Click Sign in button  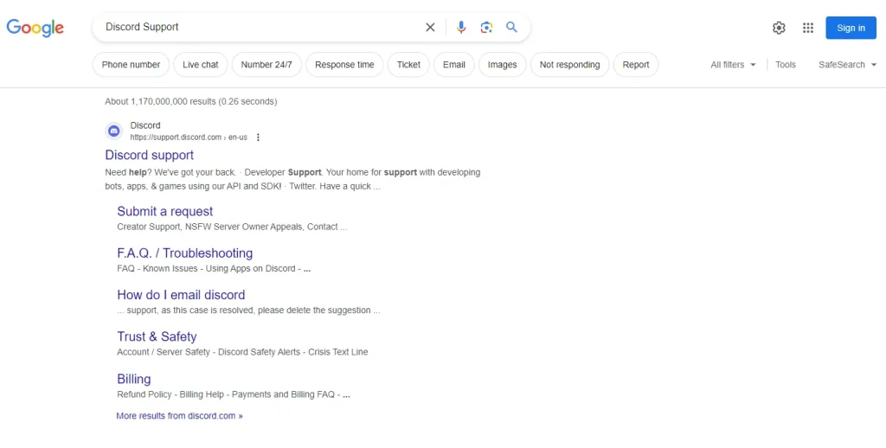point(851,28)
